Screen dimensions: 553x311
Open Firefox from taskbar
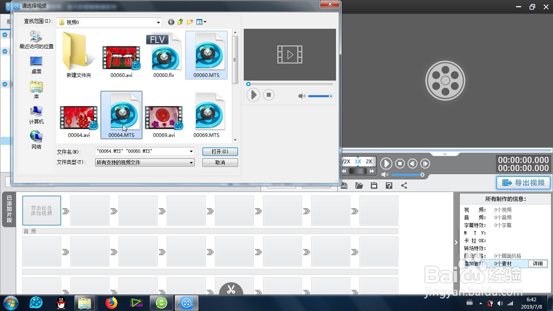coord(111,303)
